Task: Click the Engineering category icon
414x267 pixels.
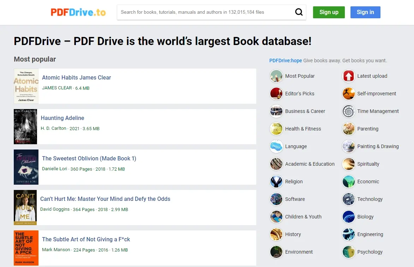Action: [348, 234]
